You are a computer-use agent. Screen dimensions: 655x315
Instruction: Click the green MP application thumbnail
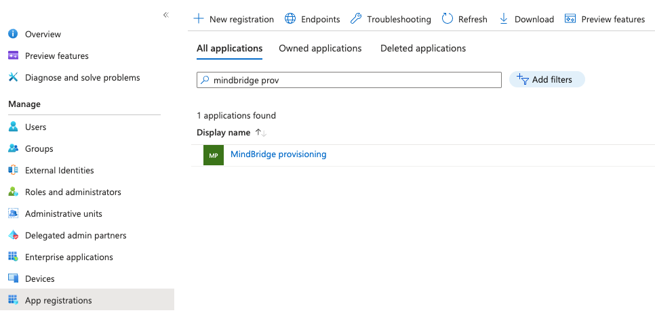click(x=214, y=155)
